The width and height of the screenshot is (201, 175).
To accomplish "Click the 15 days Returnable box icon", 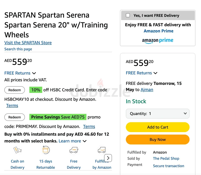I will 46,150.
